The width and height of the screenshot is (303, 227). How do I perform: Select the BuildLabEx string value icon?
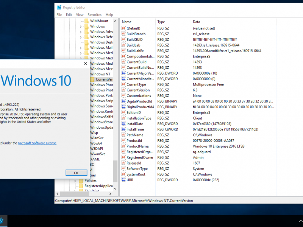[x=124, y=51]
